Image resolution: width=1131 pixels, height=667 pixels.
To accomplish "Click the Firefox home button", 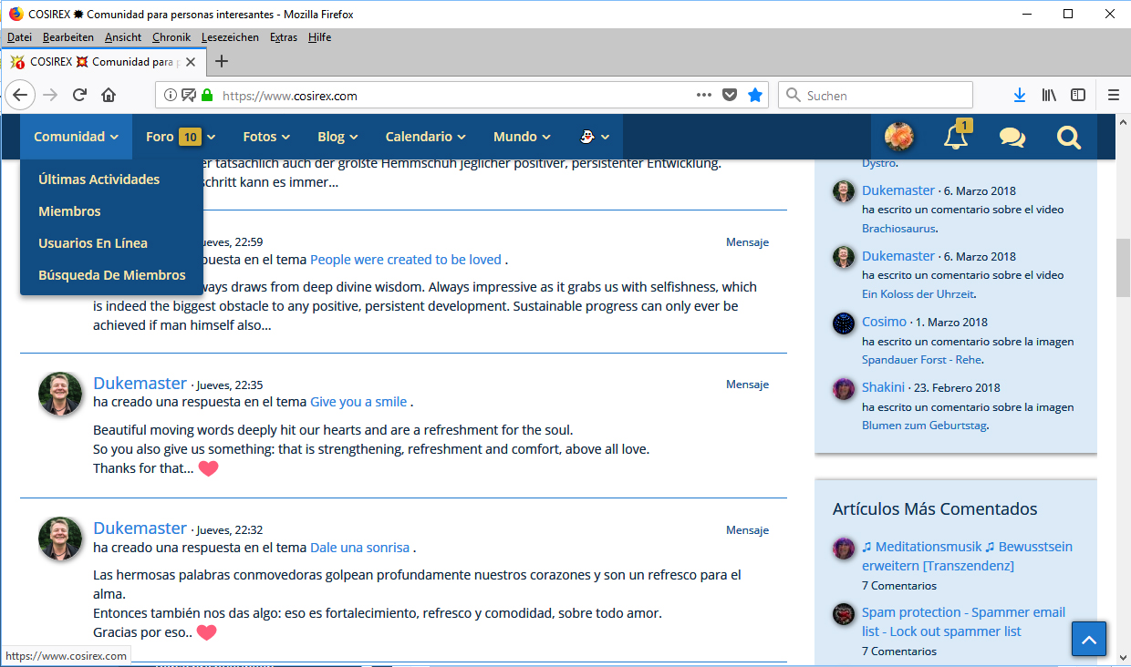I will [109, 95].
